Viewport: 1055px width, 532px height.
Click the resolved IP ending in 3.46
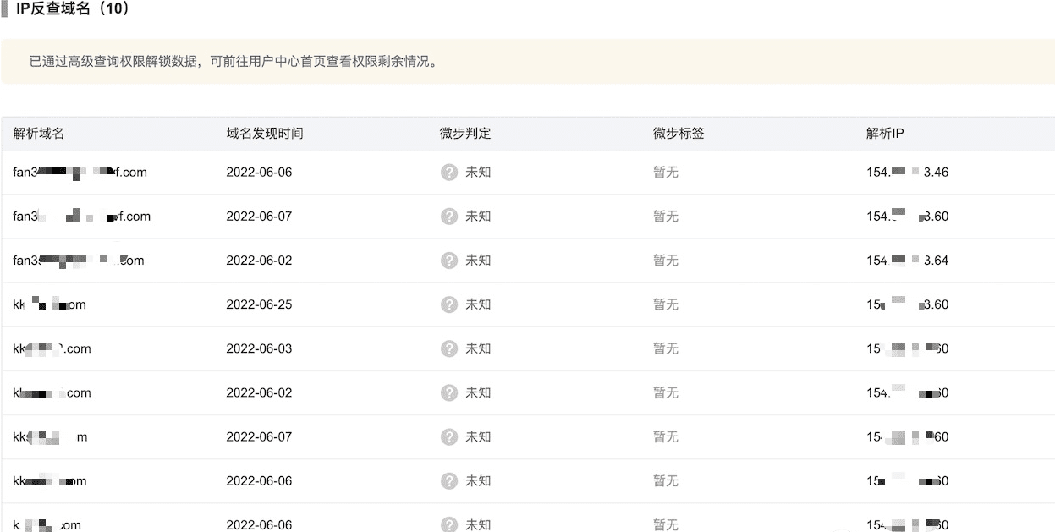point(907,173)
